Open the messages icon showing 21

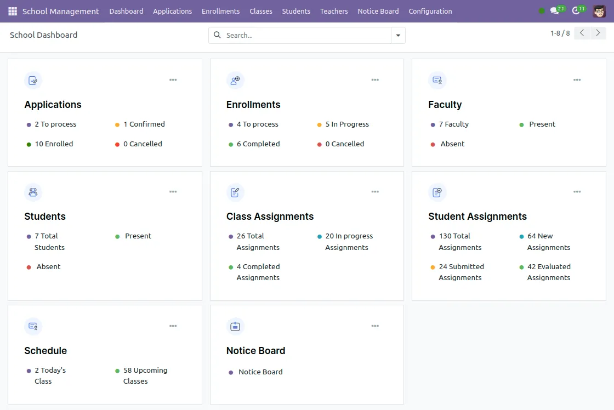[x=557, y=10]
